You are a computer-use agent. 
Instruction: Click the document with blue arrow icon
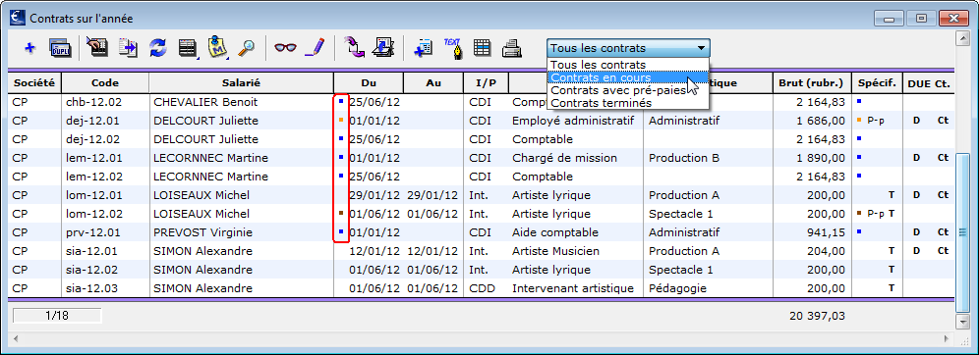128,48
